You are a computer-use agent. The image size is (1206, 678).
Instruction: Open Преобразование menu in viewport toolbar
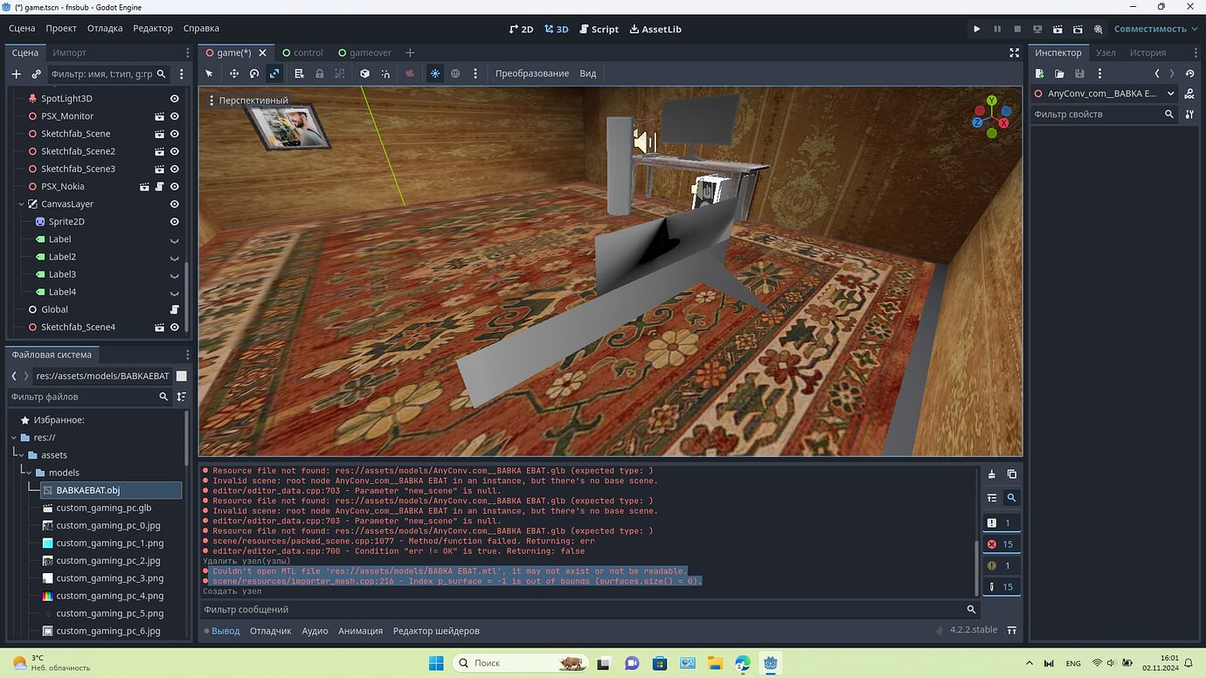pos(532,73)
